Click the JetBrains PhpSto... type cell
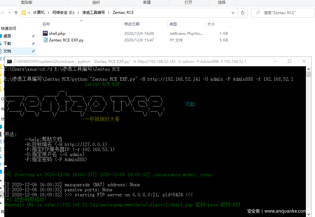The height and width of the screenshot is (217, 315). click(x=186, y=34)
